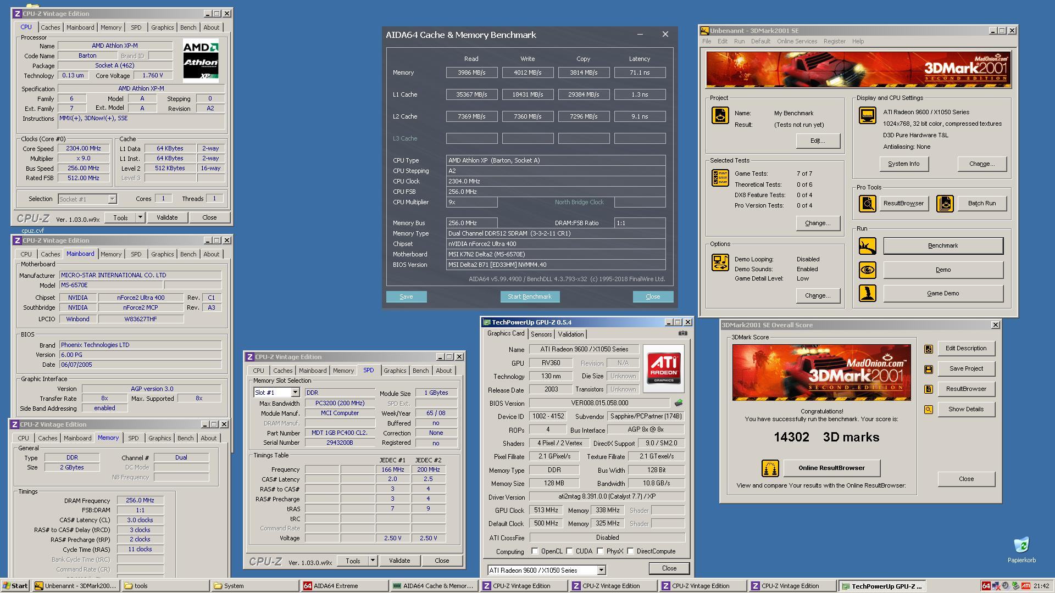
Task: Click the ResultBrowser icon in score window
Action: pyautogui.click(x=929, y=389)
